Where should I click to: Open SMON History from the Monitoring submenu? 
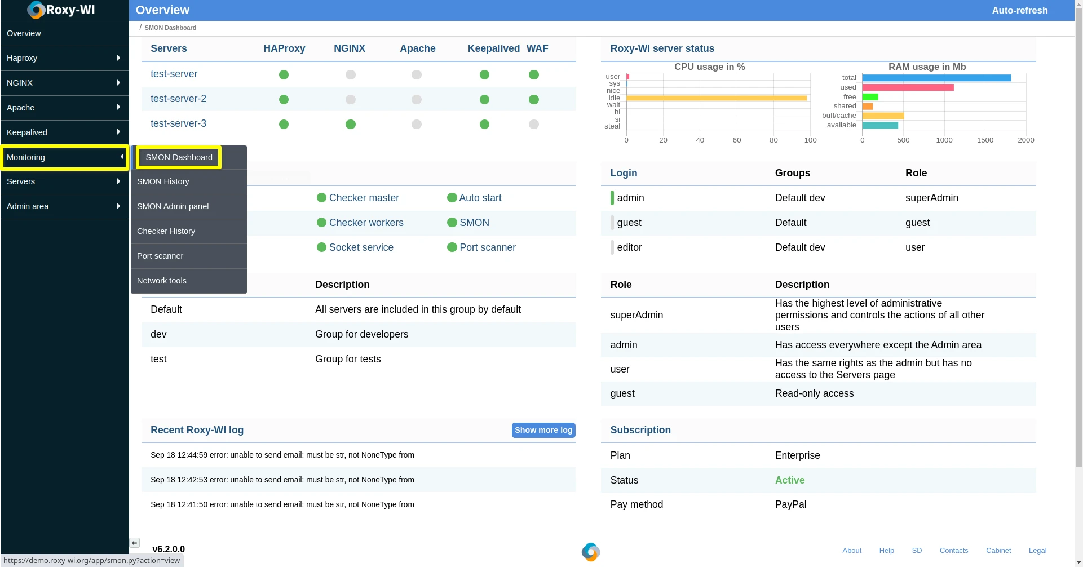click(x=163, y=181)
